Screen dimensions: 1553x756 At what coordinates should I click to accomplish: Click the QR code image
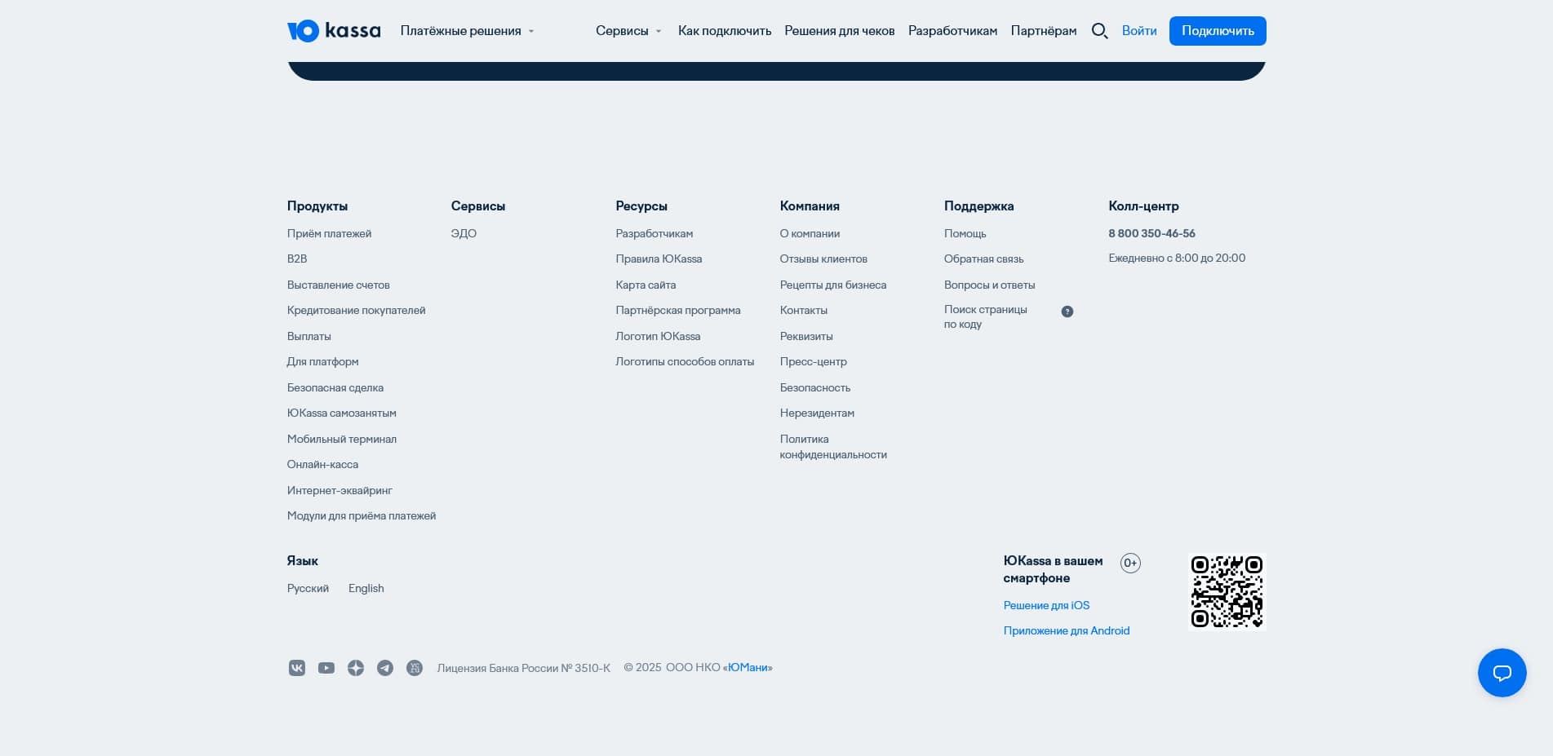[x=1227, y=592]
